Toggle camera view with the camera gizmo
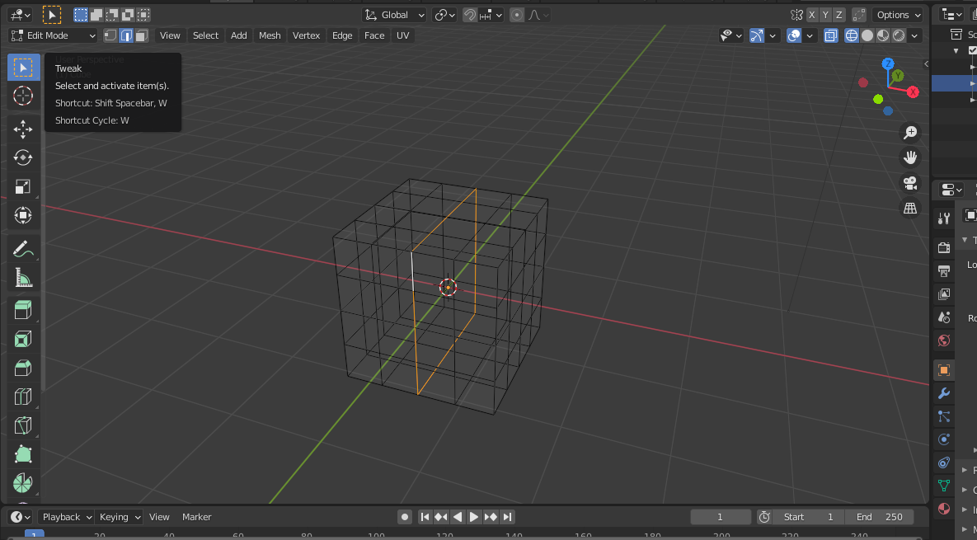The height and width of the screenshot is (540, 977). coord(910,183)
